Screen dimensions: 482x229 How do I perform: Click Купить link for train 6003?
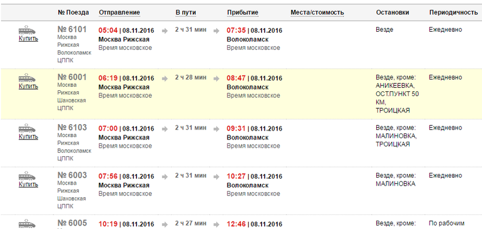pyautogui.click(x=28, y=184)
